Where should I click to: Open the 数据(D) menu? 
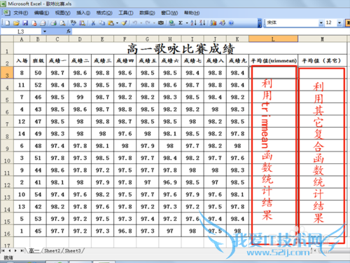(147, 13)
